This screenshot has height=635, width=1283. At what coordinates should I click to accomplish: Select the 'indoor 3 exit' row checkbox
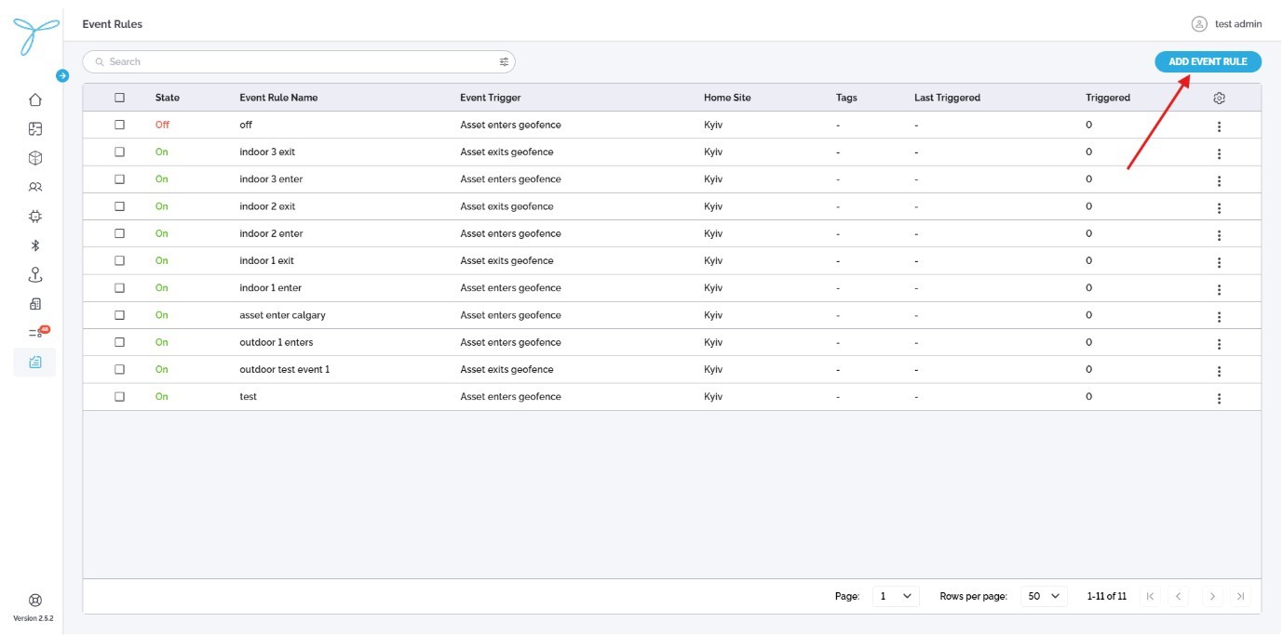coord(119,152)
